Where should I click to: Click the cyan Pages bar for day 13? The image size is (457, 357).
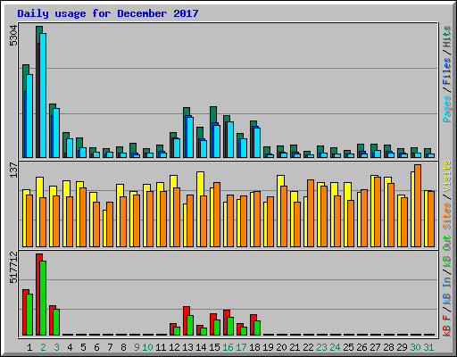click(x=190, y=137)
